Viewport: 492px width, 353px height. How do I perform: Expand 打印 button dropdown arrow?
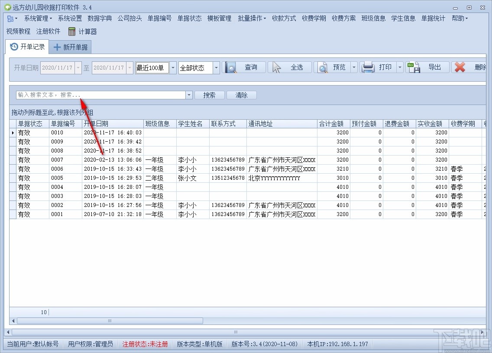point(400,67)
